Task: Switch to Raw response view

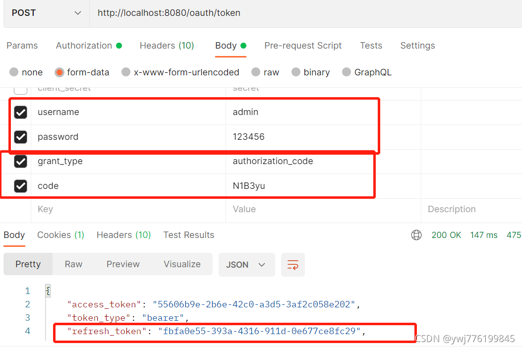Action: pos(73,264)
